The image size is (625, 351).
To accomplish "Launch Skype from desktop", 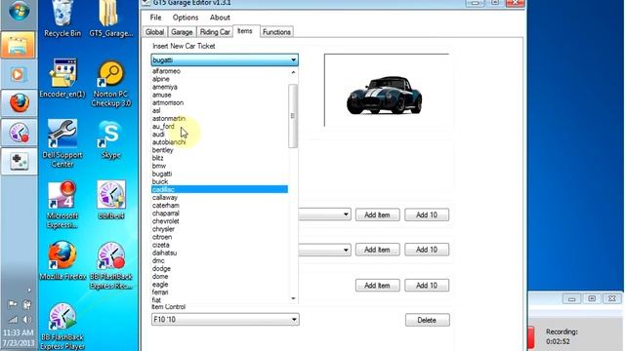I will (x=110, y=139).
